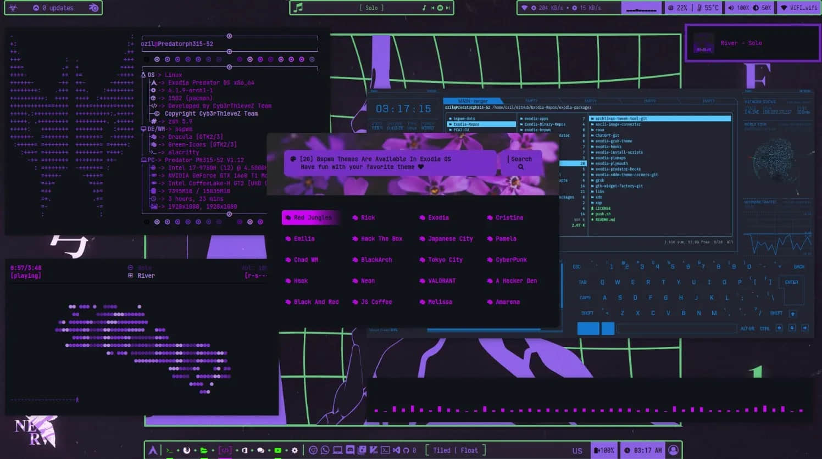
Task: Select the Tokyo City theme
Action: [x=441, y=260]
